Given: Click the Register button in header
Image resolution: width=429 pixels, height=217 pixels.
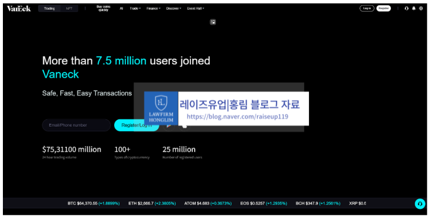Looking at the screenshot, I should [383, 9].
